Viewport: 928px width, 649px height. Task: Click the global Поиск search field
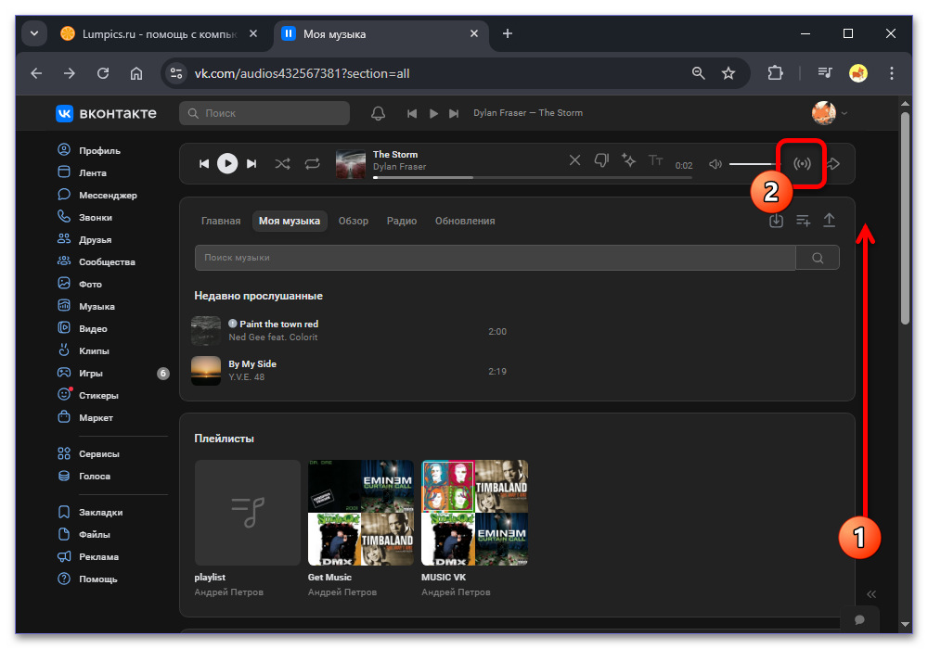[x=264, y=113]
